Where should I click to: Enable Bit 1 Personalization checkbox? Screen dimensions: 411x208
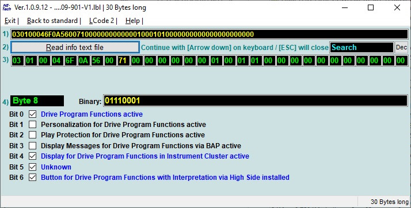click(32, 125)
